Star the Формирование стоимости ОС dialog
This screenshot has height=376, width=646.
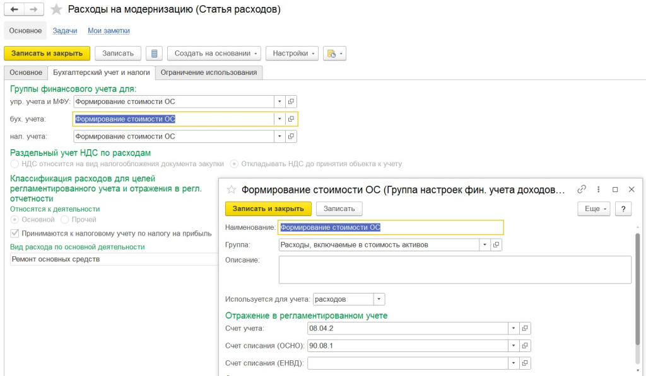[232, 190]
